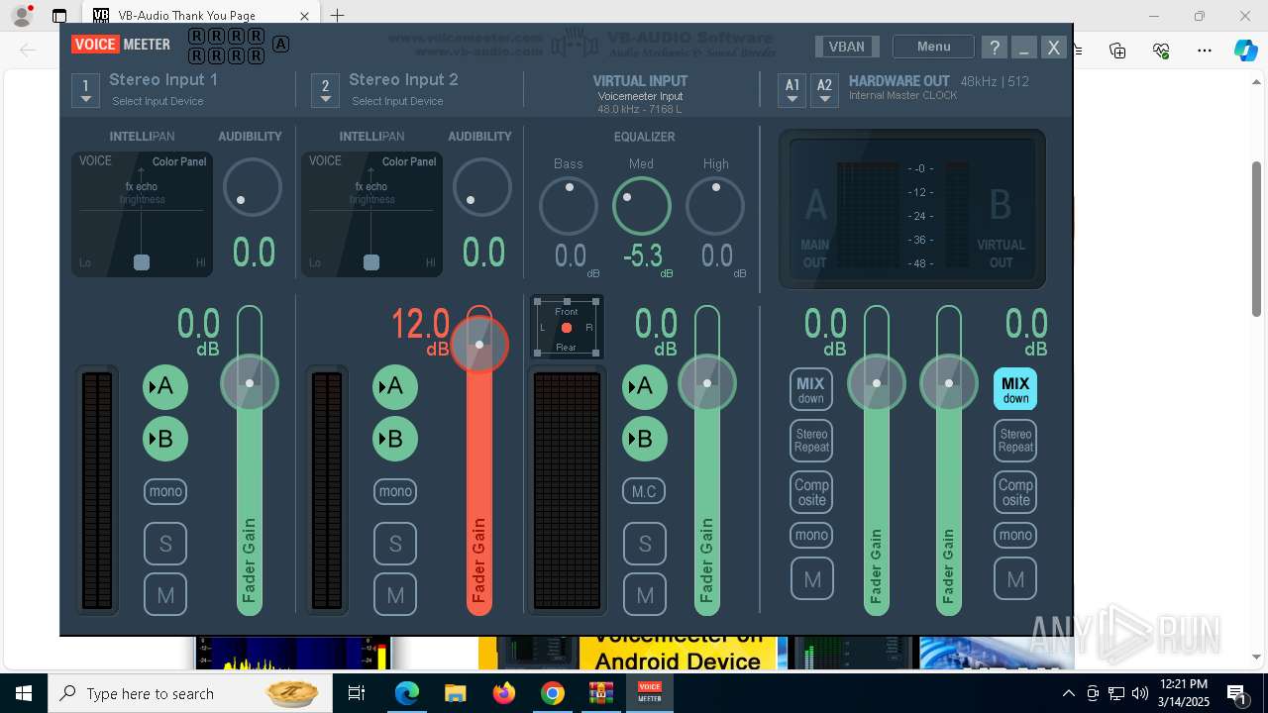The width and height of the screenshot is (1268, 713).
Task: Enable mono on Stereo Input 2
Action: [x=395, y=491]
